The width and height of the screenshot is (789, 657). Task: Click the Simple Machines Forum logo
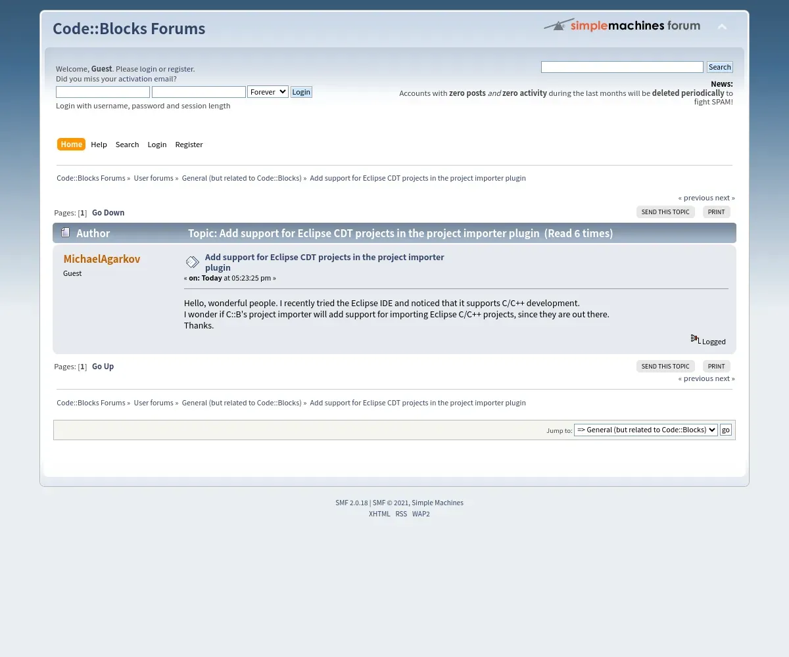622,25
